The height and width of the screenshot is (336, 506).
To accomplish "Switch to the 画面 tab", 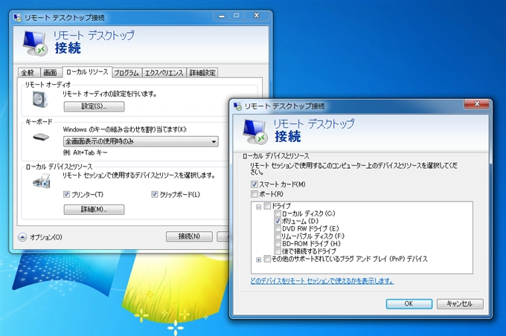I will point(50,73).
